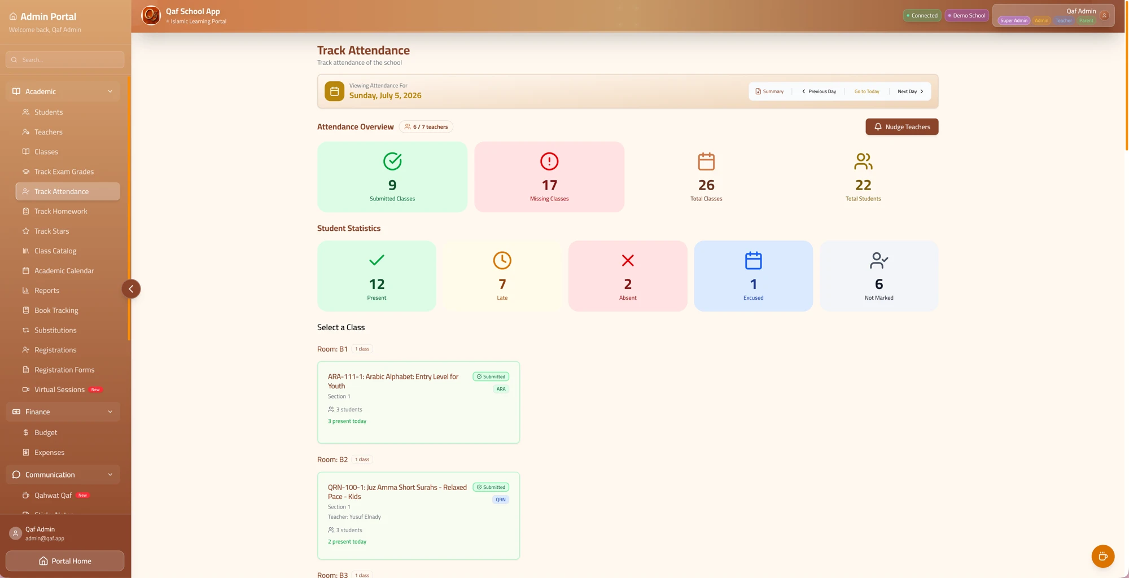Select the QRN-100-1 Juz Amma class card
The height and width of the screenshot is (578, 1129).
click(x=418, y=516)
